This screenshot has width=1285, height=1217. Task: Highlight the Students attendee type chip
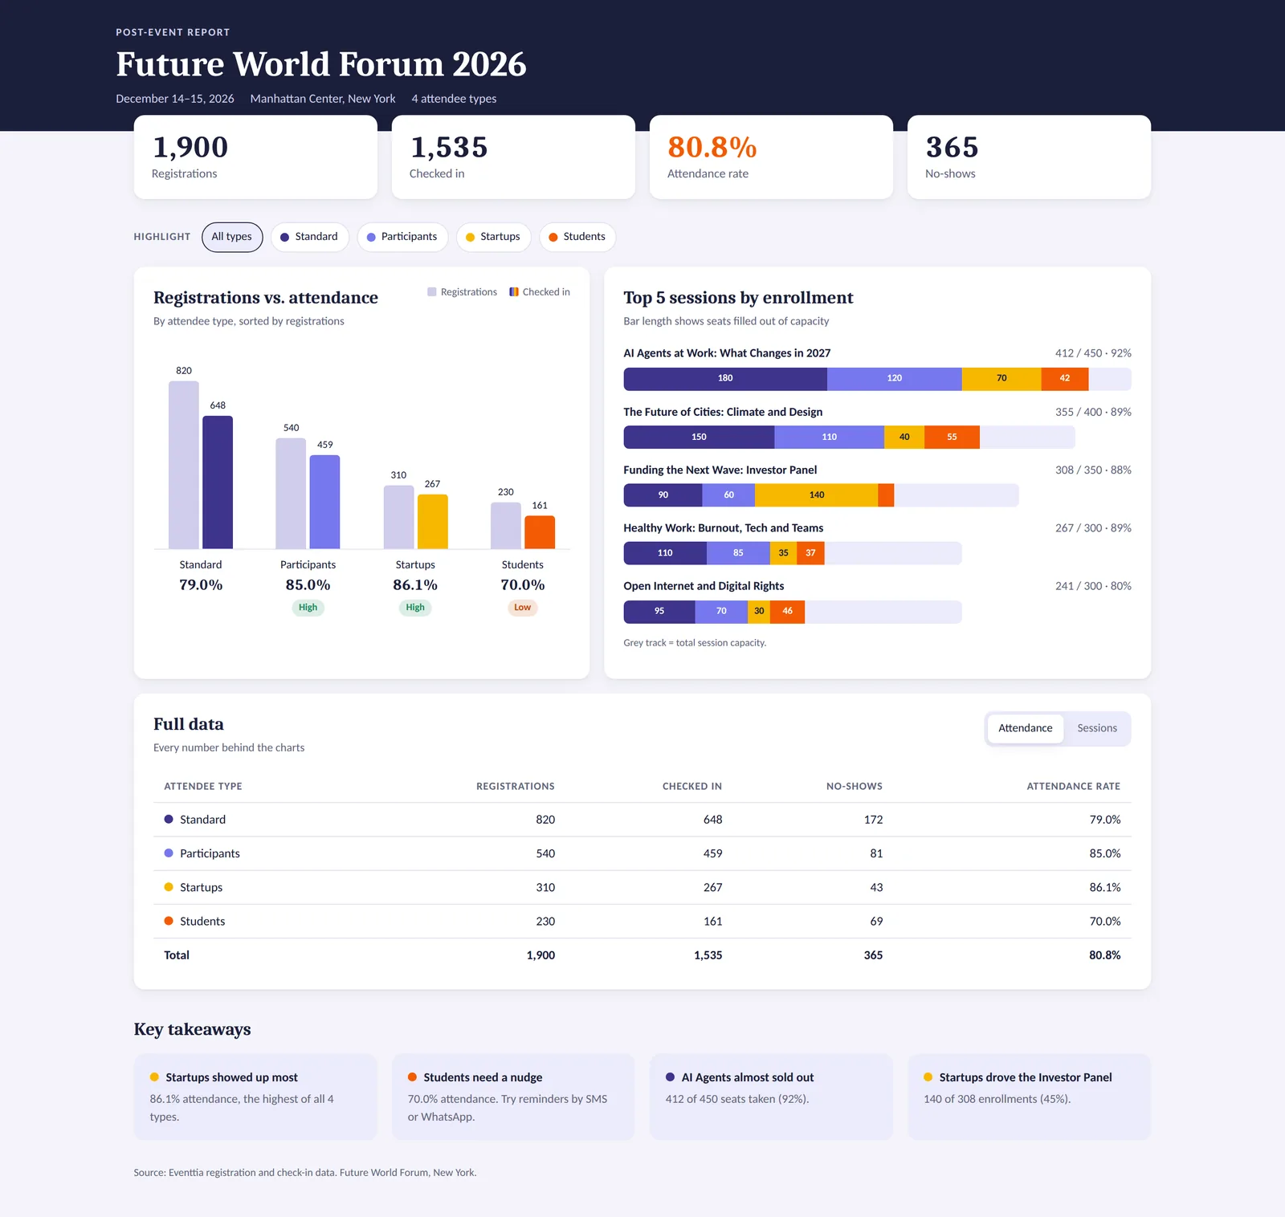coord(577,237)
